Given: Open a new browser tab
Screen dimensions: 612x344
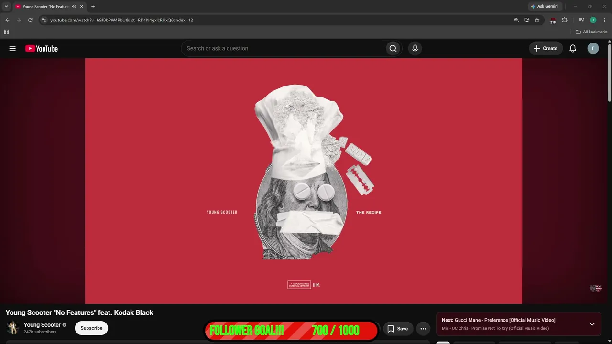Looking at the screenshot, I should point(93,7).
